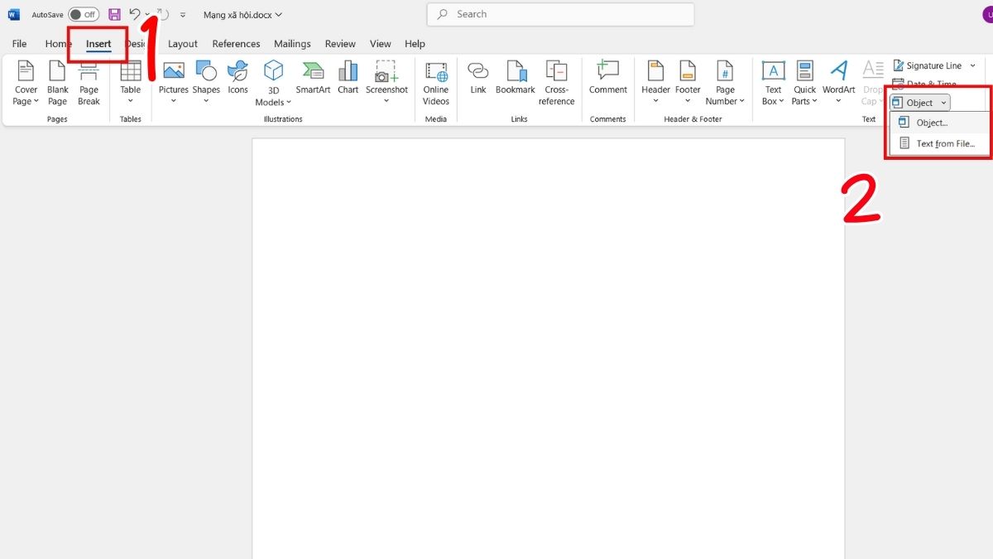
Task: Insert a SmartArt graphic
Action: pos(313,78)
